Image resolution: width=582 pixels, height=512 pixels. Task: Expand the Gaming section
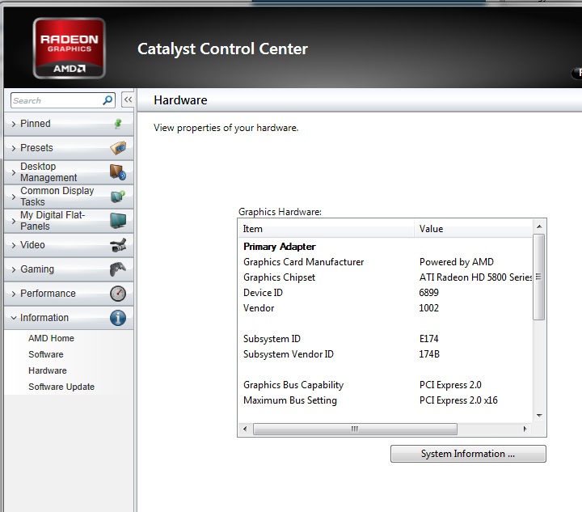[x=69, y=269]
